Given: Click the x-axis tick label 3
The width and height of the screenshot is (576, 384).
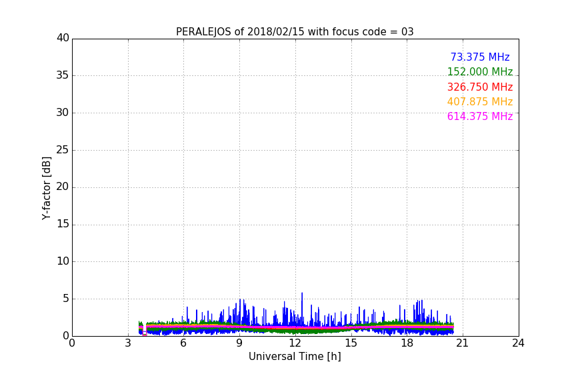Looking at the screenshot, I should coord(128,343).
